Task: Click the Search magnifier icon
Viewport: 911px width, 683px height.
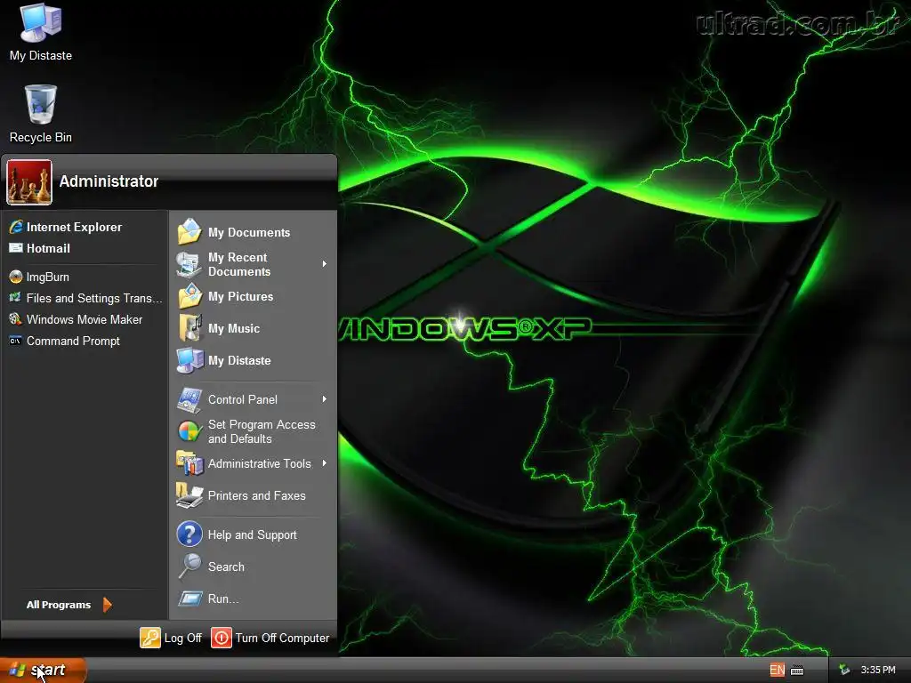Action: (189, 566)
